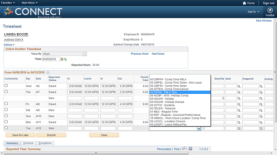Click the Date input field
This screenshot has width=277, height=155.
pos(51,59)
